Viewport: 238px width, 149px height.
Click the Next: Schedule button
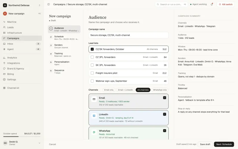224,144
